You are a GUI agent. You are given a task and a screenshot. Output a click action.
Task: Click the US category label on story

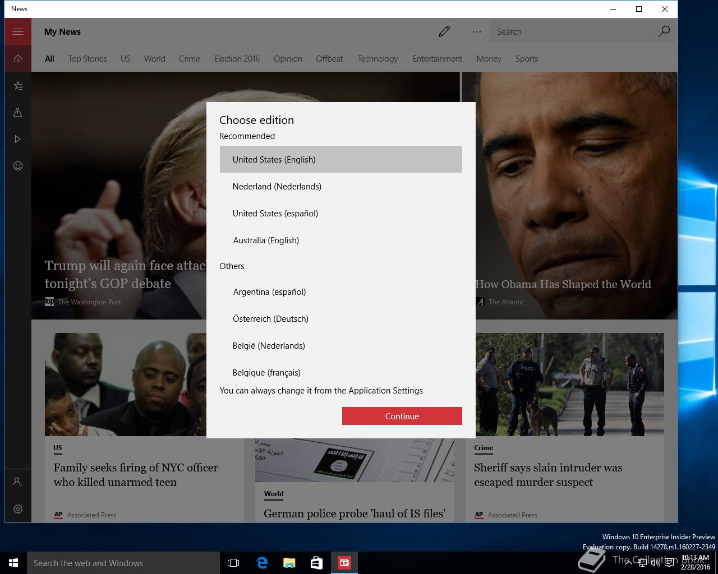58,448
